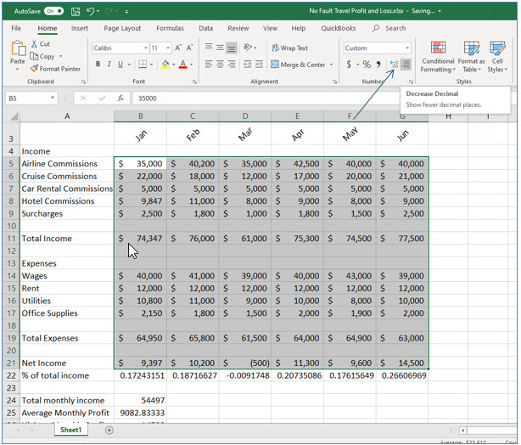The width and height of the screenshot is (521, 445).
Task: Open the Conditional Formatting menu
Action: coord(438,57)
